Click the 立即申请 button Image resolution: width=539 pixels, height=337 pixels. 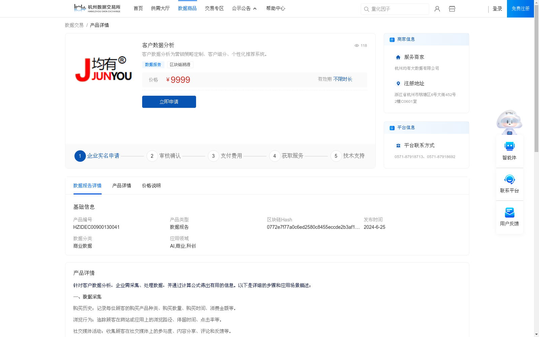(x=169, y=102)
